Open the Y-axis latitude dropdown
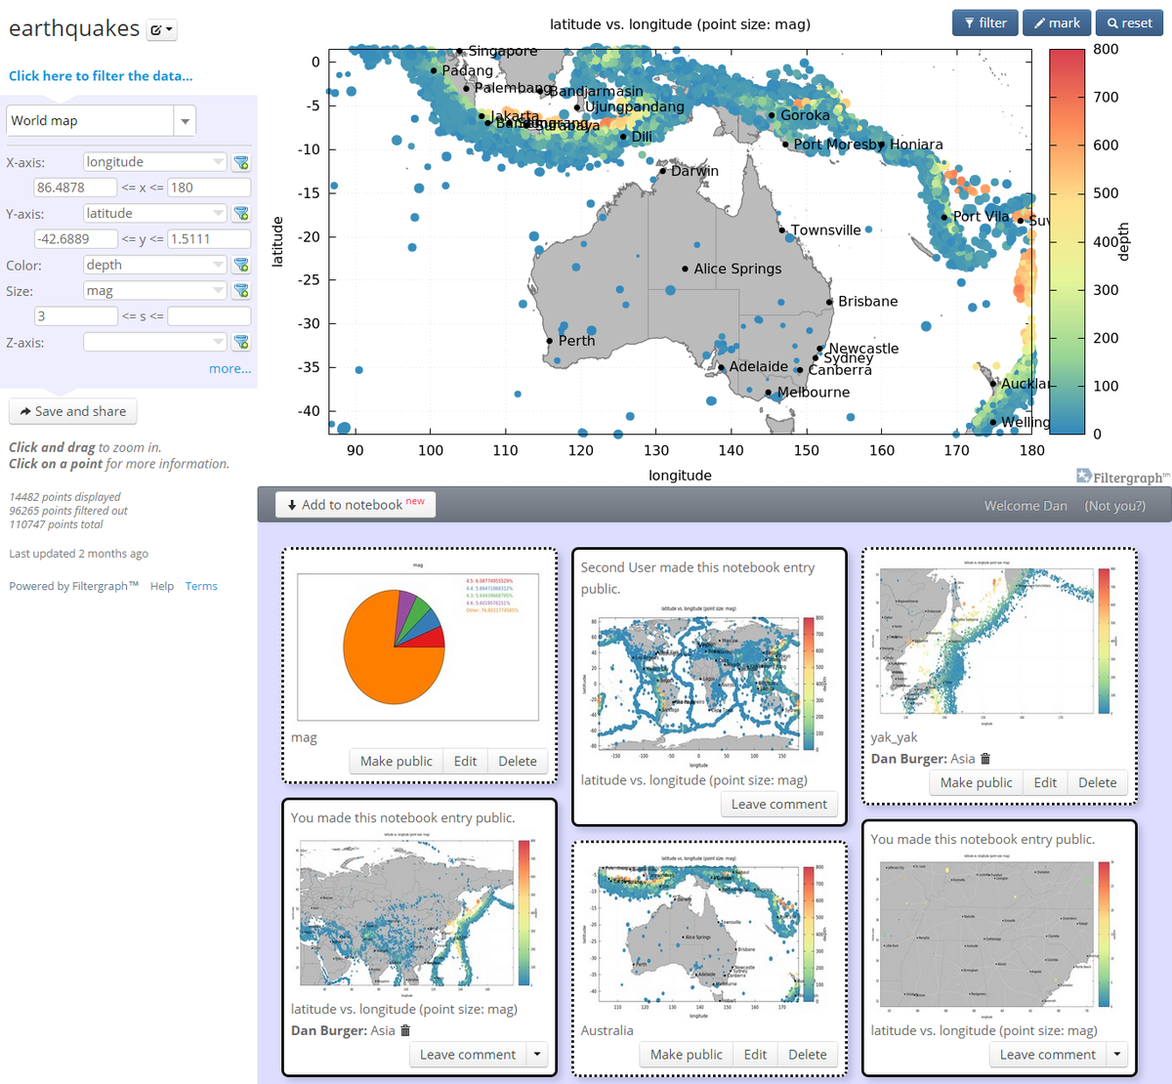This screenshot has width=1172, height=1084. 154,213
